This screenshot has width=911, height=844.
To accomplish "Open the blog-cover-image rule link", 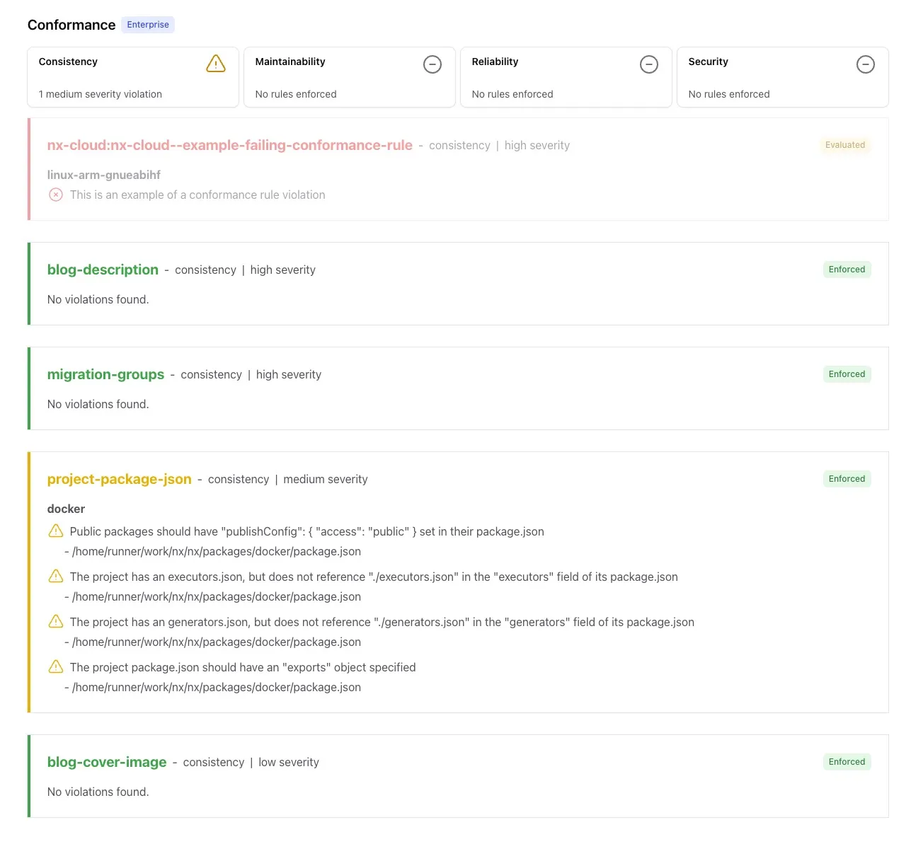I will click(x=107, y=762).
